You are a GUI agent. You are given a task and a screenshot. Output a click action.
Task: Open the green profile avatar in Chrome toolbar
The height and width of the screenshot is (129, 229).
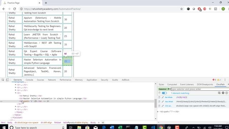pos(223,9)
